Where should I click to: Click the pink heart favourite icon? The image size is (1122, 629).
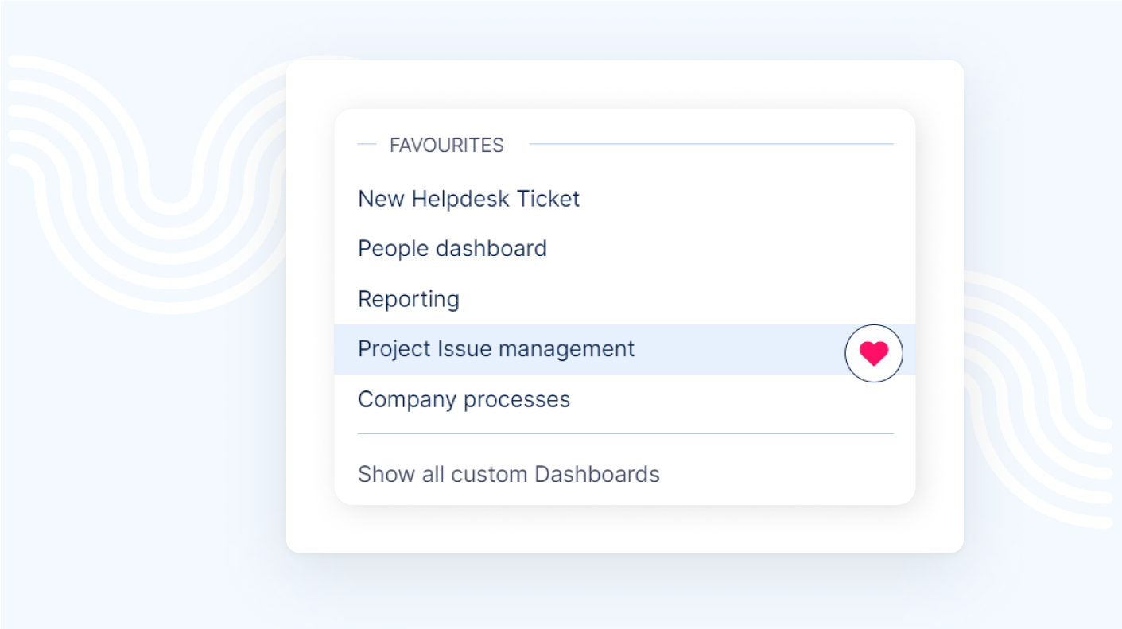pyautogui.click(x=873, y=353)
